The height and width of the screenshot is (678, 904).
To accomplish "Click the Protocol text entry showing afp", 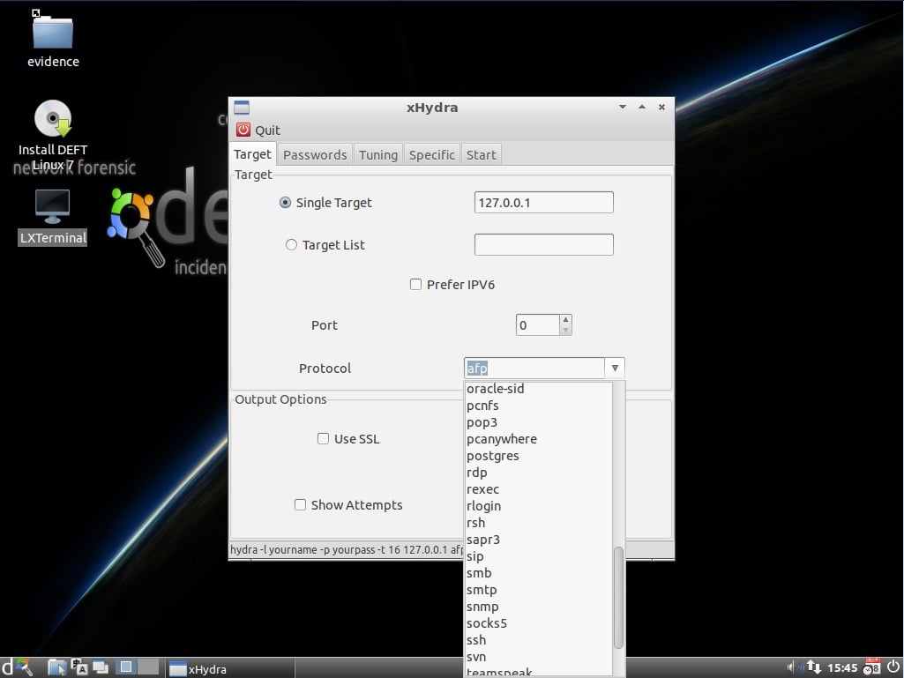I will [x=534, y=368].
